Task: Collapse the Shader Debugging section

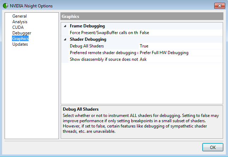Action: click(65, 39)
